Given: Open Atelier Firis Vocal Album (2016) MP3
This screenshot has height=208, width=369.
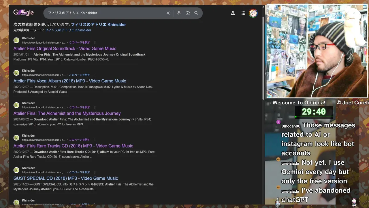Looking at the screenshot, I should point(70,81).
